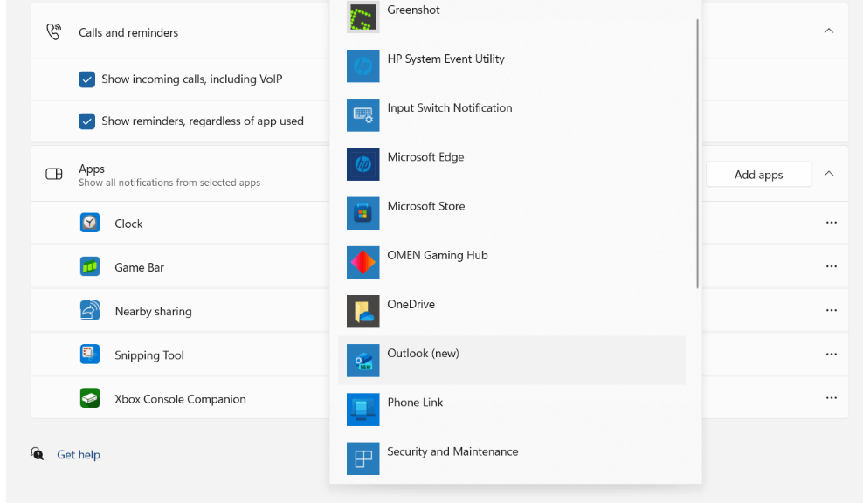The height and width of the screenshot is (503, 863).
Task: Click the Xbox Console Companion label
Action: [181, 399]
